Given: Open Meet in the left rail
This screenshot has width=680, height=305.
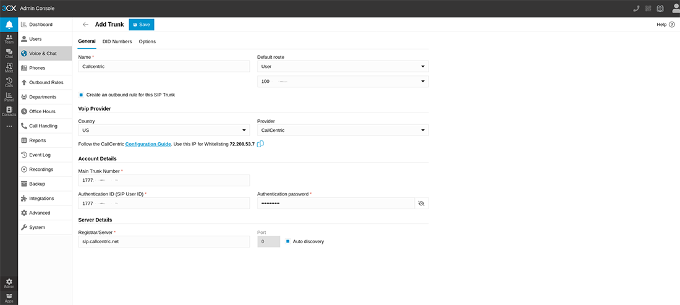Looking at the screenshot, I should (9, 67).
